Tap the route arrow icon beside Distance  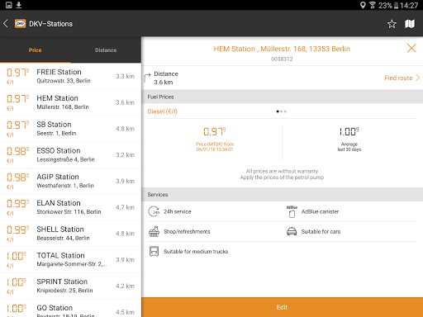[147, 78]
